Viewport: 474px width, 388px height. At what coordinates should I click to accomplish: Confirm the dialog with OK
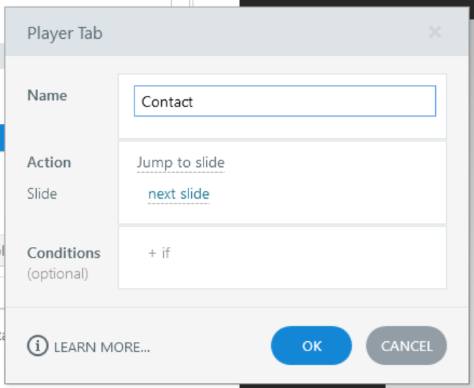[311, 346]
